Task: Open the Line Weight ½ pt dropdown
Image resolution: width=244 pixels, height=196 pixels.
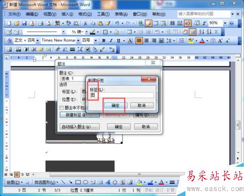Action: [x=86, y=32]
